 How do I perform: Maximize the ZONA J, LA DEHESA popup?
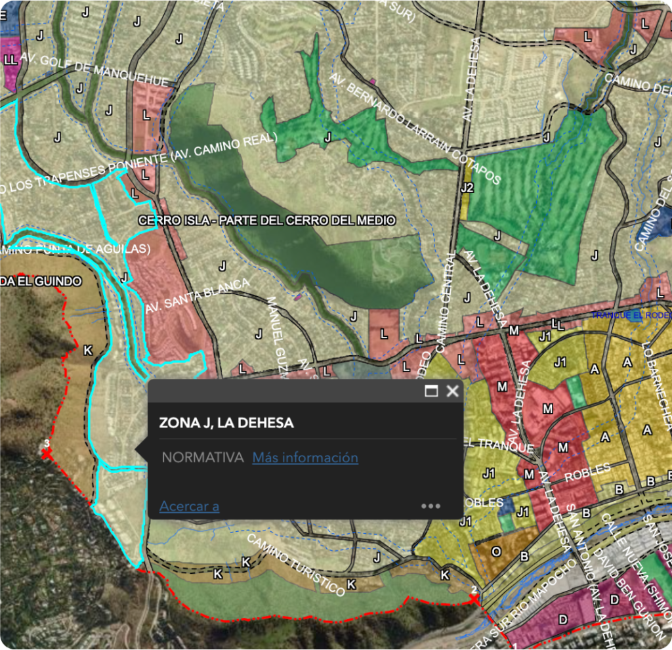pyautogui.click(x=431, y=391)
